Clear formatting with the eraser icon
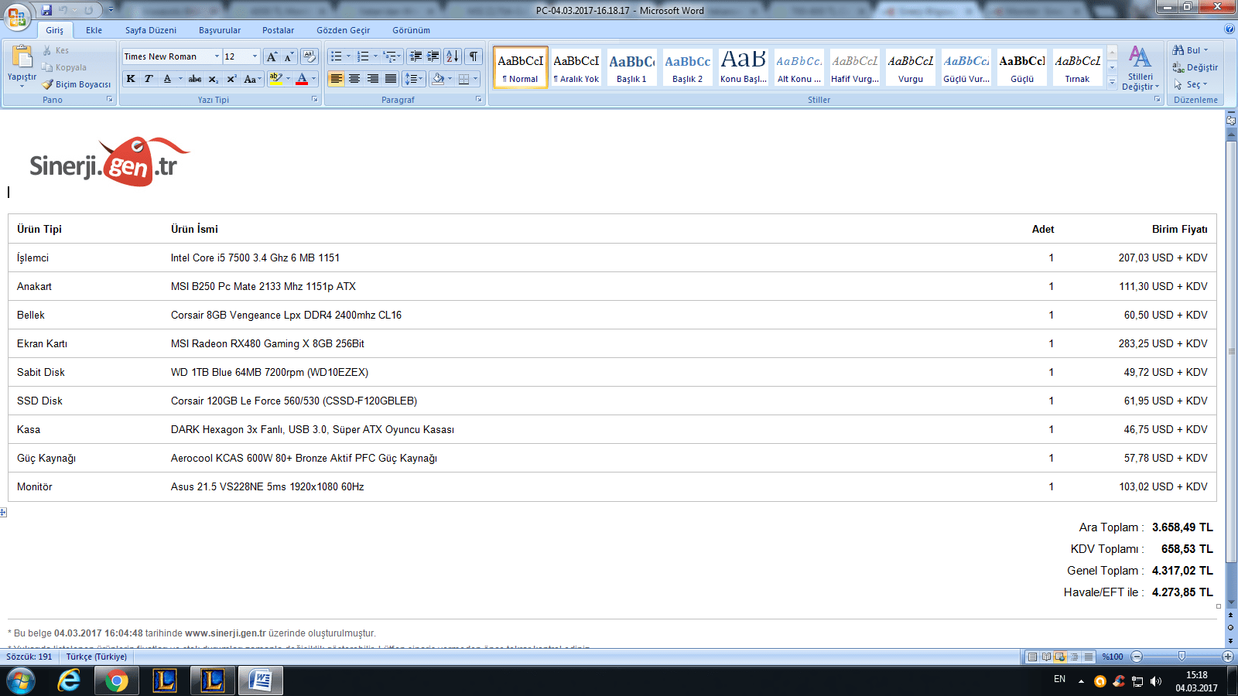This screenshot has width=1238, height=696. click(309, 56)
